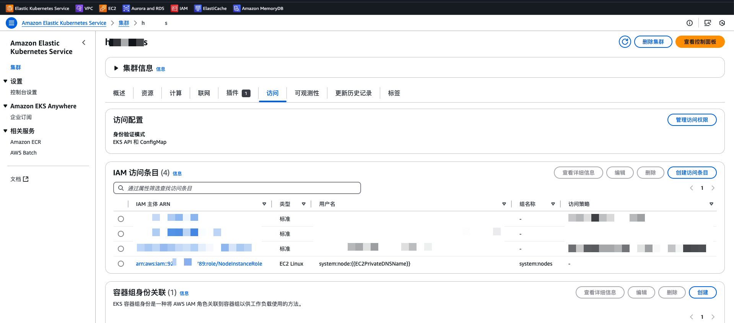
Task: Open AWS Batch in the sidebar
Action: 23,153
